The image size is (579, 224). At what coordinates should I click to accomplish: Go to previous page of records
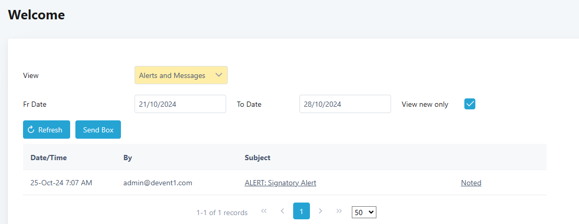coord(283,211)
